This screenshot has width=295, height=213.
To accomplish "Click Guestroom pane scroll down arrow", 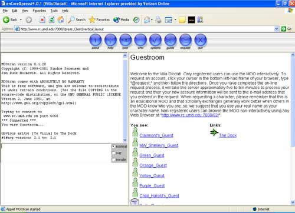I will (293, 202).
